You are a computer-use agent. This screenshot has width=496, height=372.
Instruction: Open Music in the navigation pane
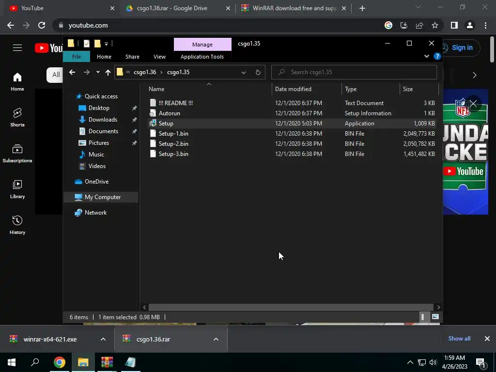[96, 155]
